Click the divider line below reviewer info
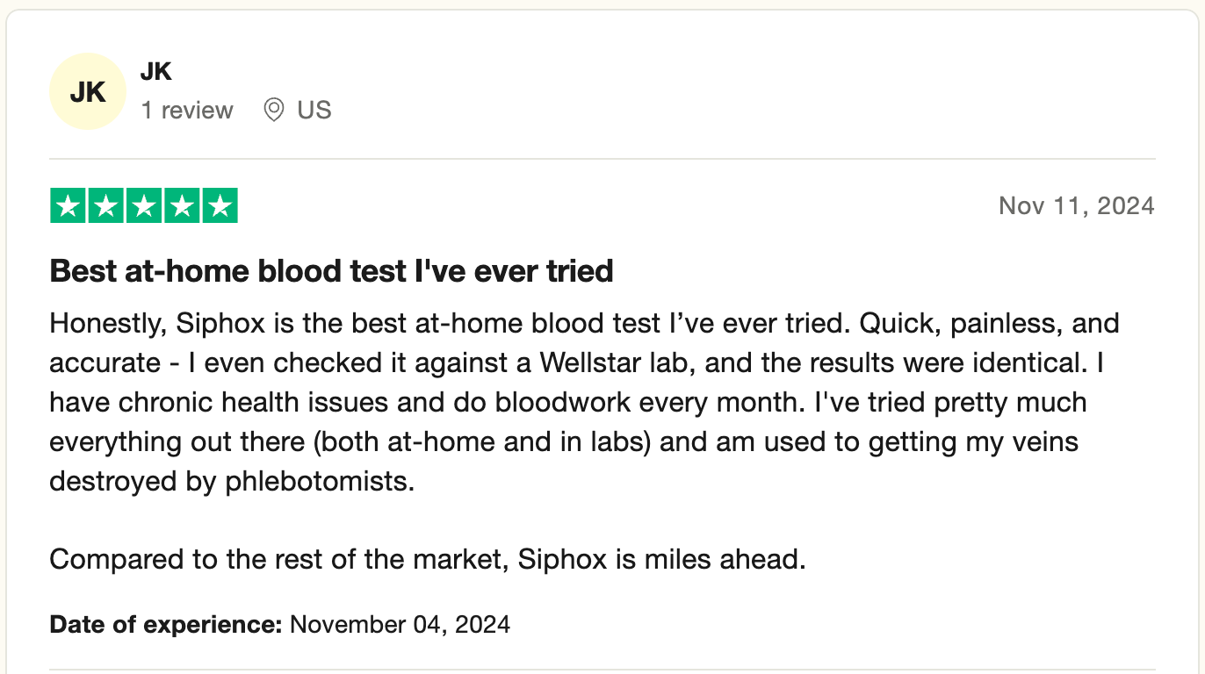 coord(602,159)
